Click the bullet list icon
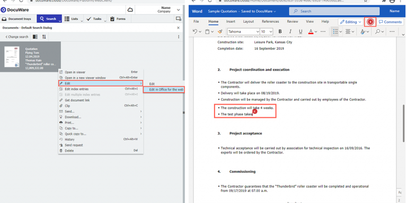The height and width of the screenshot is (203, 407). coord(335,32)
